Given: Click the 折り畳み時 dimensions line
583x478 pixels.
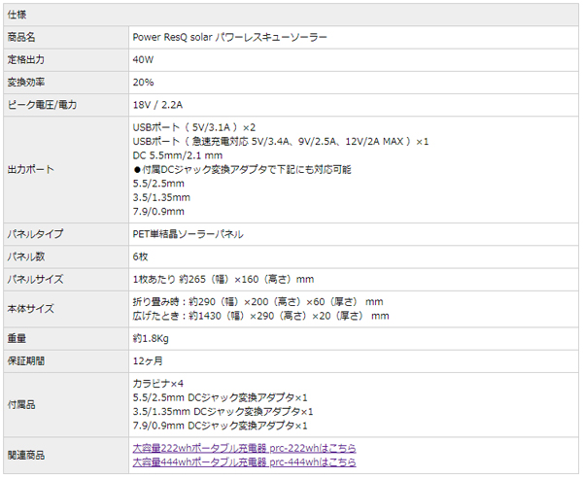Looking at the screenshot, I should (258, 302).
